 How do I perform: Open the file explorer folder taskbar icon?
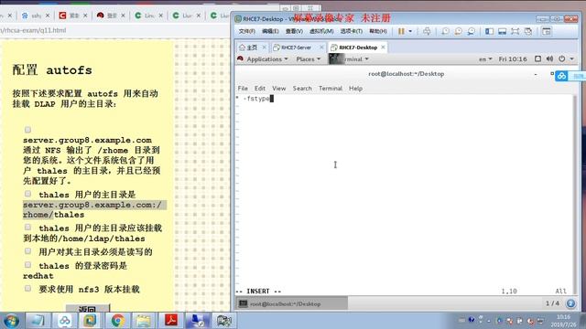pos(143,321)
